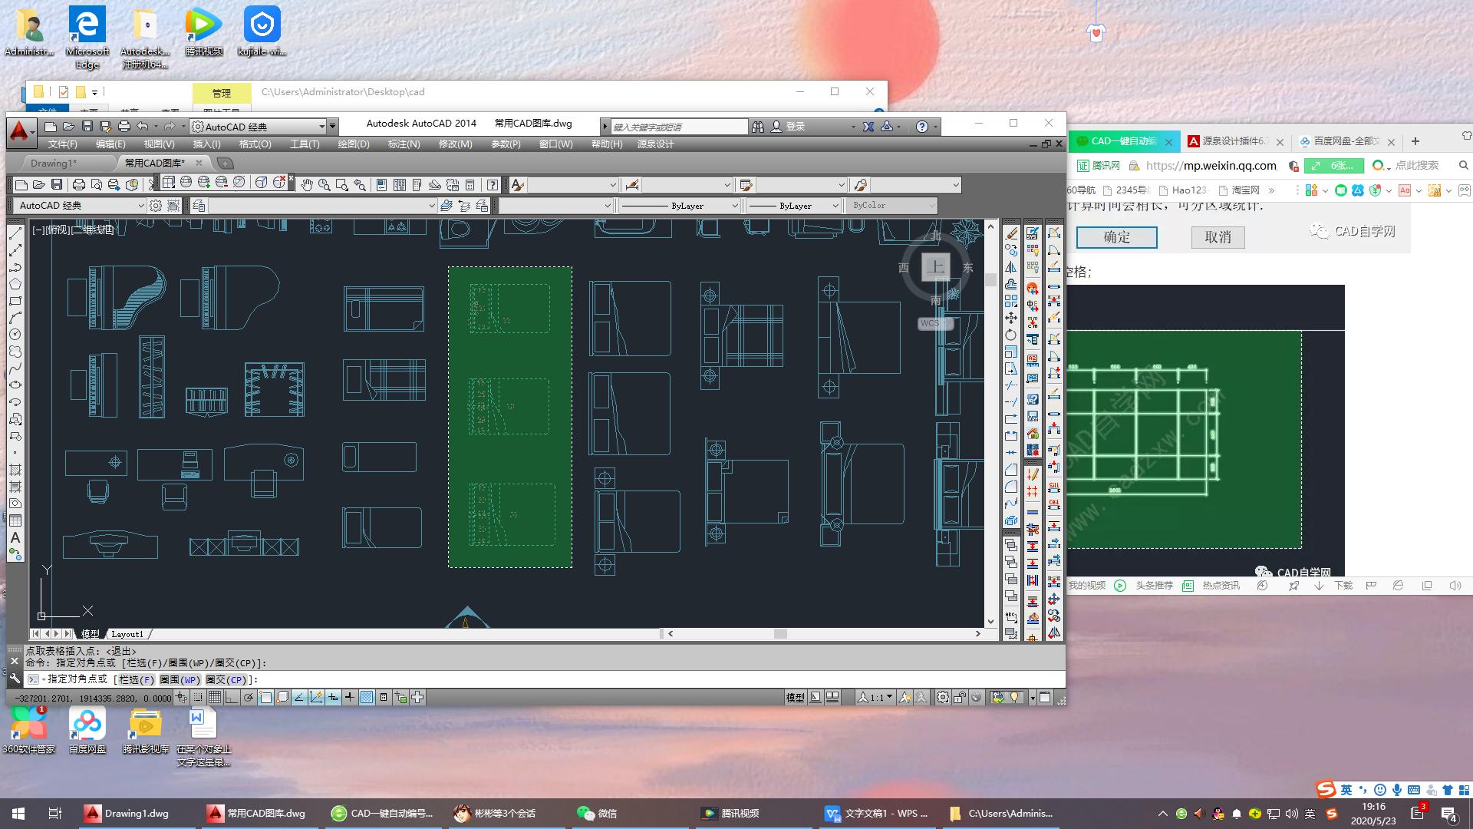Click the 确定 button
Screen dimensions: 1473x829
1116,237
